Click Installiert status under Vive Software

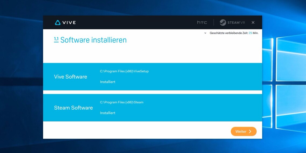point(107,82)
